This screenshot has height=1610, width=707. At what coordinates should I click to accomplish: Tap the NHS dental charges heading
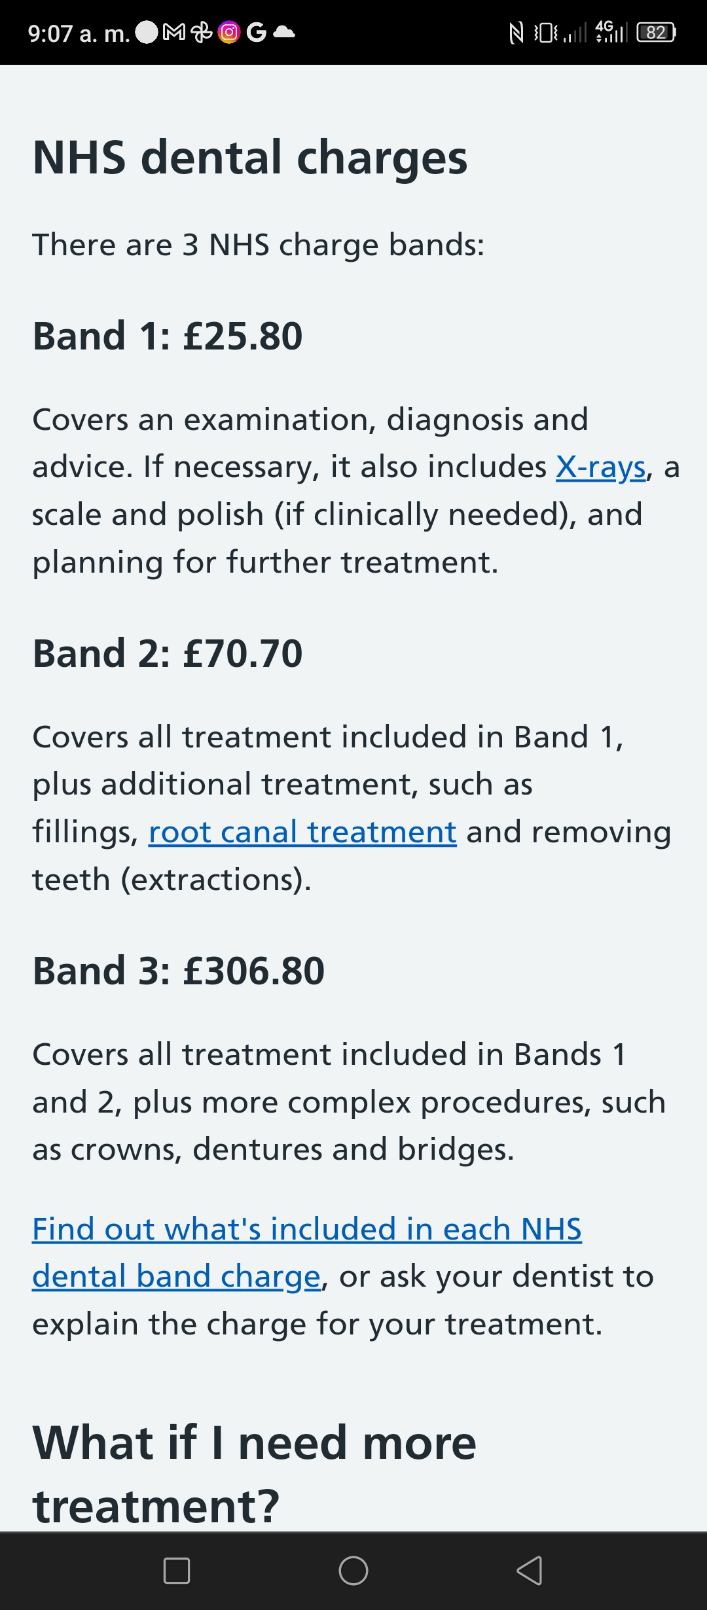tap(250, 158)
